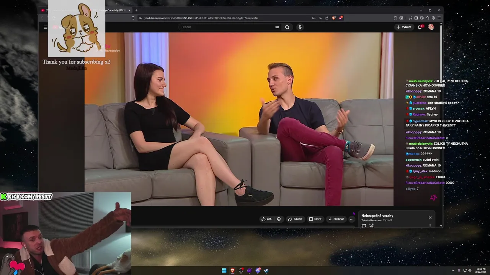Viewport: 490px width, 275px height.
Task: Show hidden system tray icons
Action: point(453,270)
